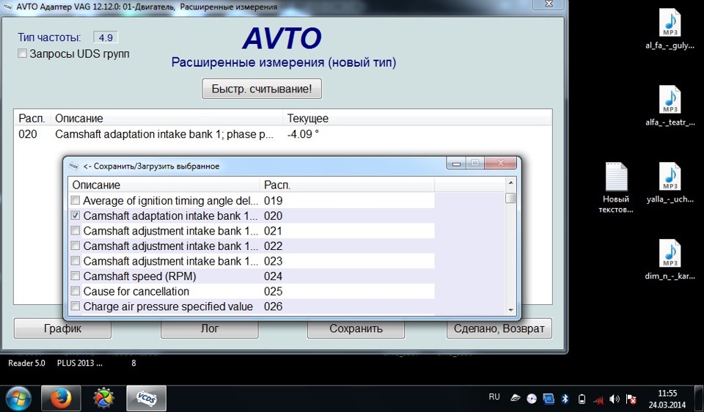Uncheck Camshaft adaptation intake bank 1 020
Screen dimensions: 704x412
tap(76, 216)
